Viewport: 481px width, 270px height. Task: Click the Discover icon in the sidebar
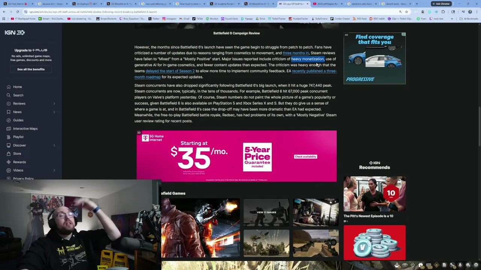point(9,145)
